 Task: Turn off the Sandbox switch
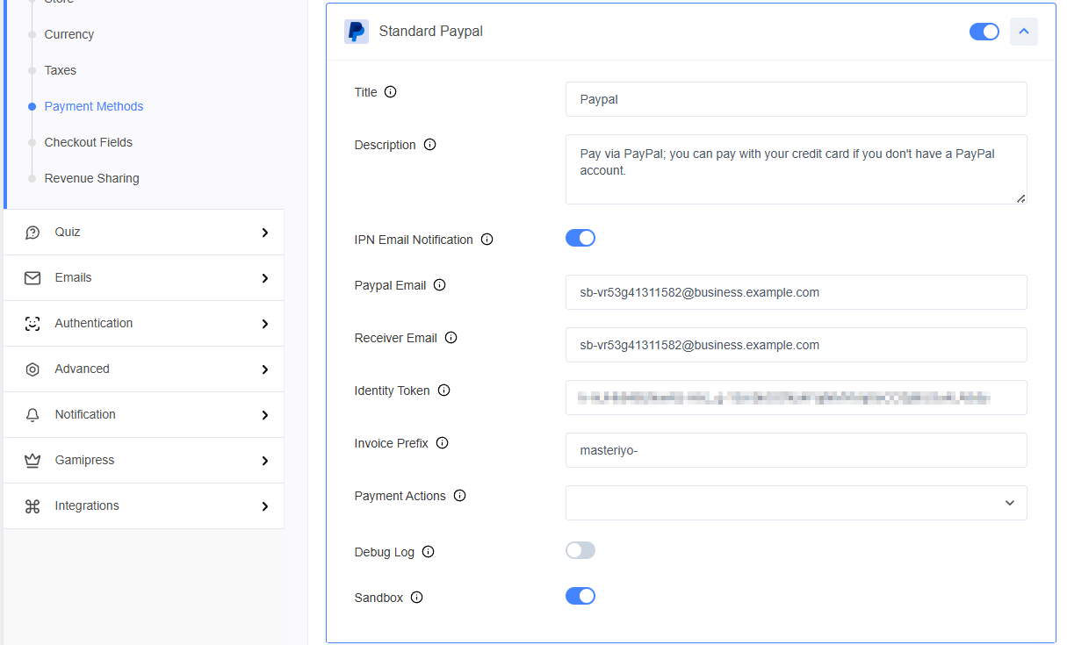click(x=580, y=596)
